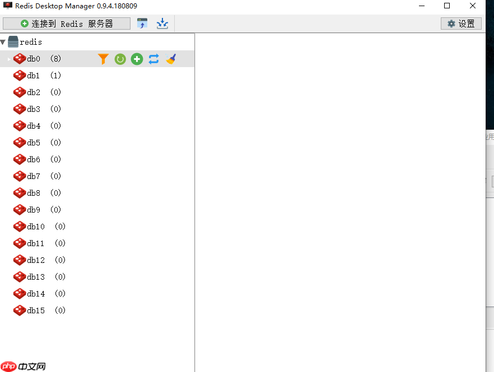Click the db11 red database icon
Image resolution: width=494 pixels, height=372 pixels.
20,243
